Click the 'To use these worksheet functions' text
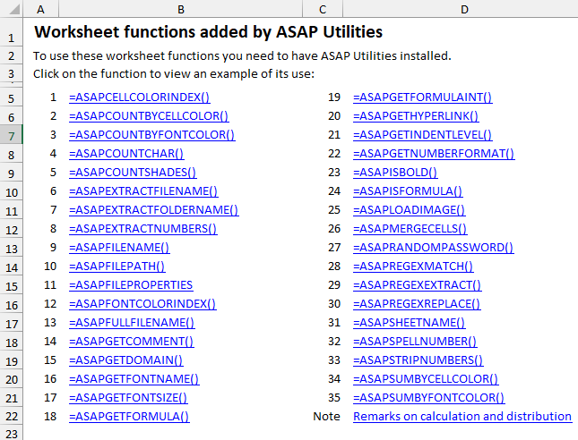Image resolution: width=578 pixels, height=440 pixels. click(242, 56)
